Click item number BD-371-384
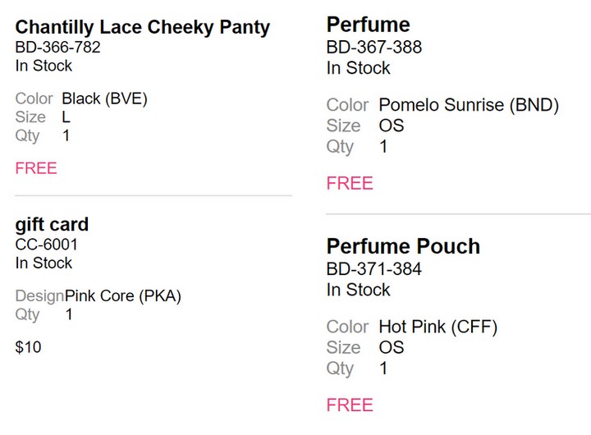The image size is (591, 435). click(x=374, y=269)
